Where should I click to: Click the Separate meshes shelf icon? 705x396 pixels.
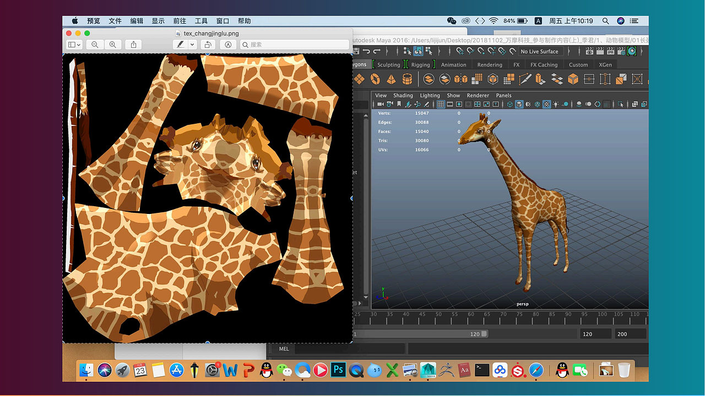[444, 79]
